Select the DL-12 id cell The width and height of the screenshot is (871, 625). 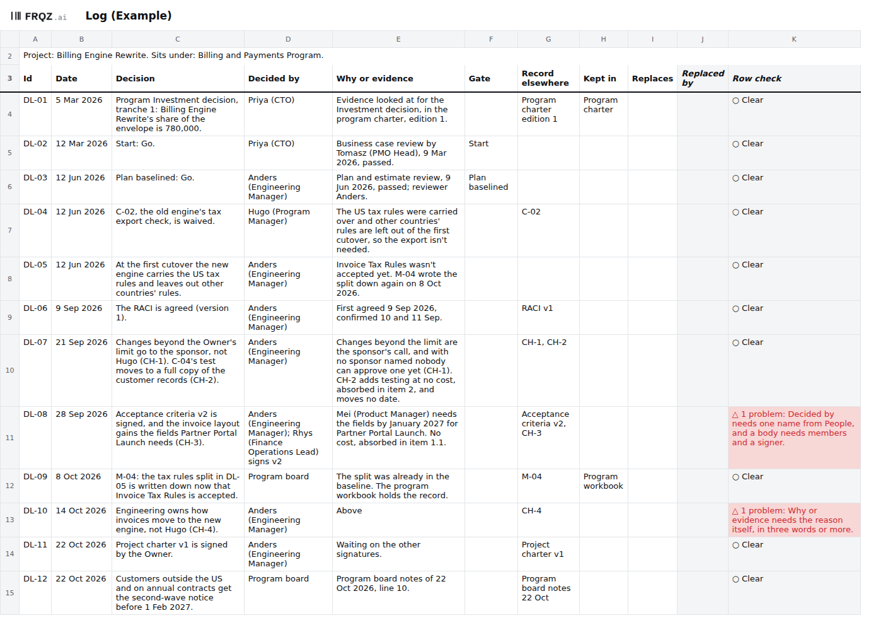point(35,593)
